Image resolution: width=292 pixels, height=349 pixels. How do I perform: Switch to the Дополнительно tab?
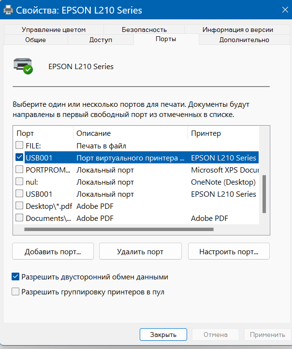(244, 40)
